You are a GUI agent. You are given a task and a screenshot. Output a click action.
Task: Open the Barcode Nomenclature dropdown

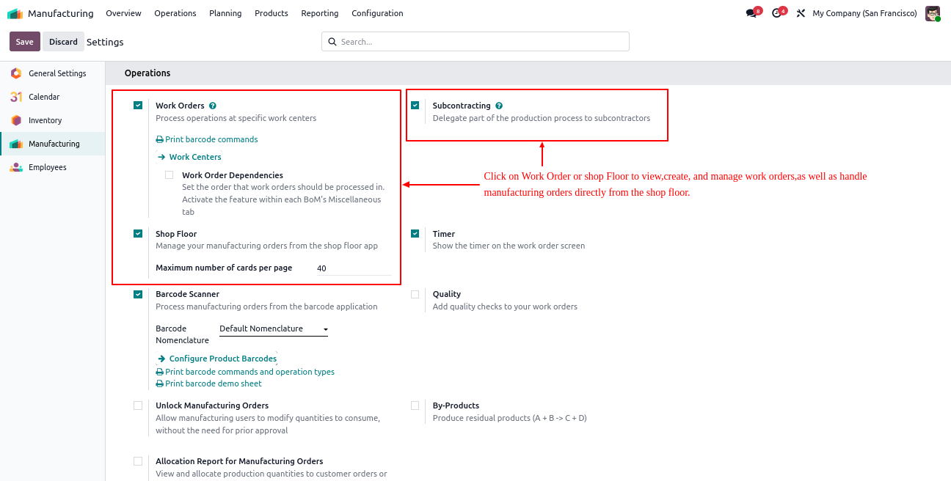274,329
